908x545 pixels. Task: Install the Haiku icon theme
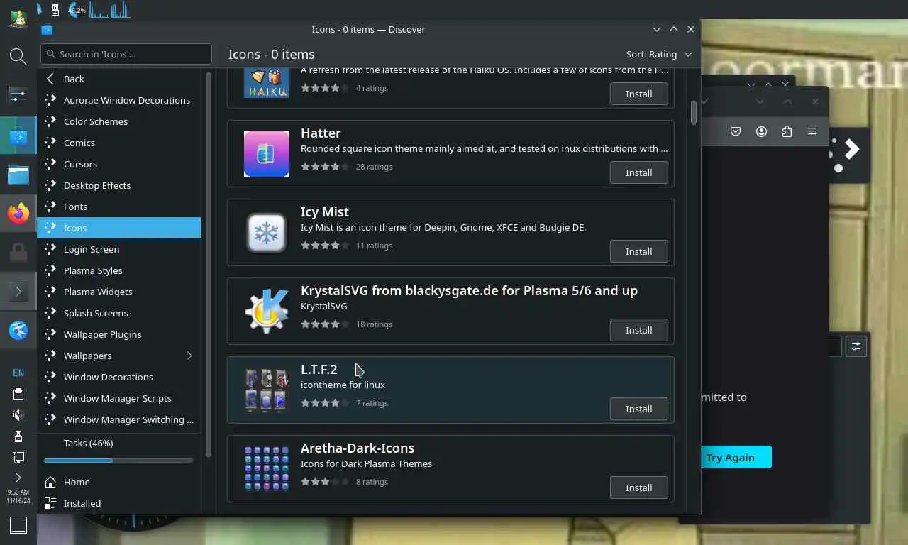click(638, 94)
